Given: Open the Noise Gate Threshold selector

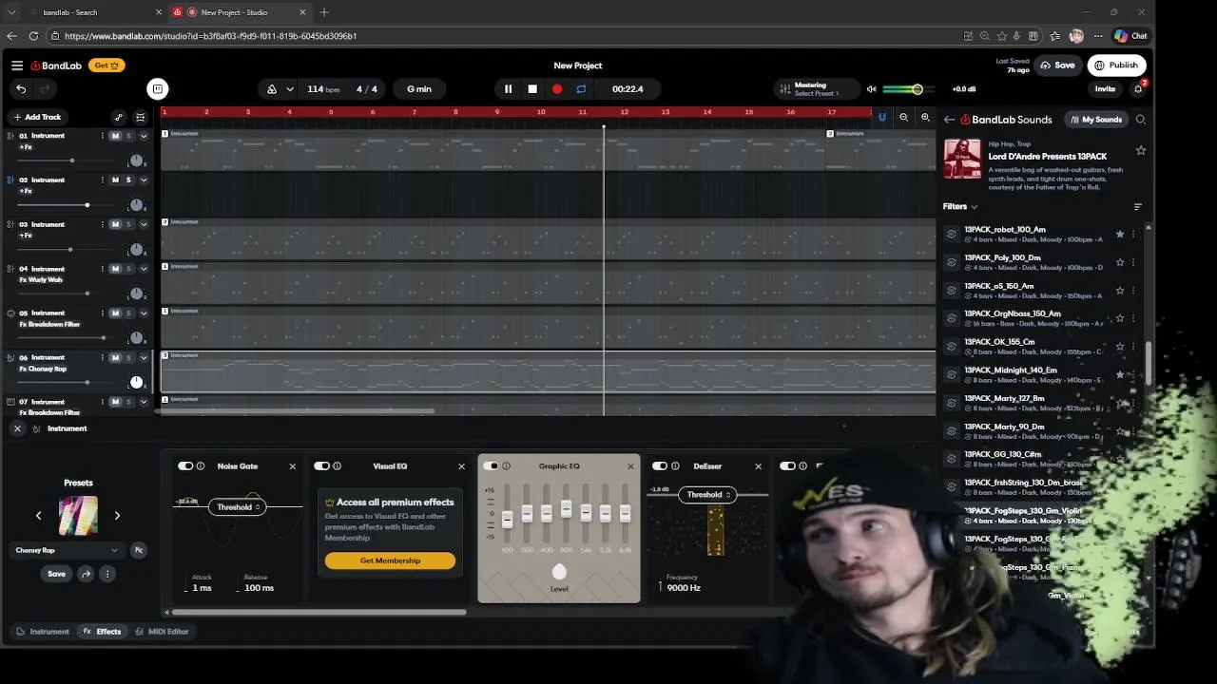Looking at the screenshot, I should 238,507.
